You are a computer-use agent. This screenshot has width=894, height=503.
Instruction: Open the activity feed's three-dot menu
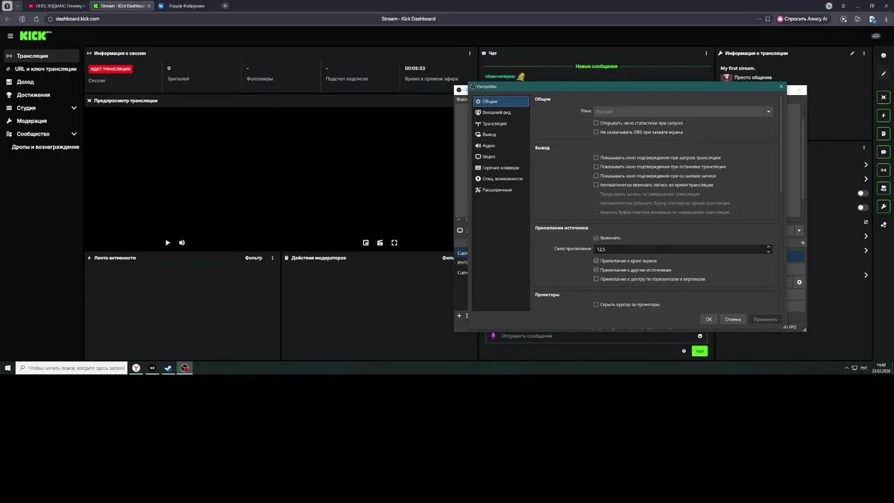pos(272,258)
